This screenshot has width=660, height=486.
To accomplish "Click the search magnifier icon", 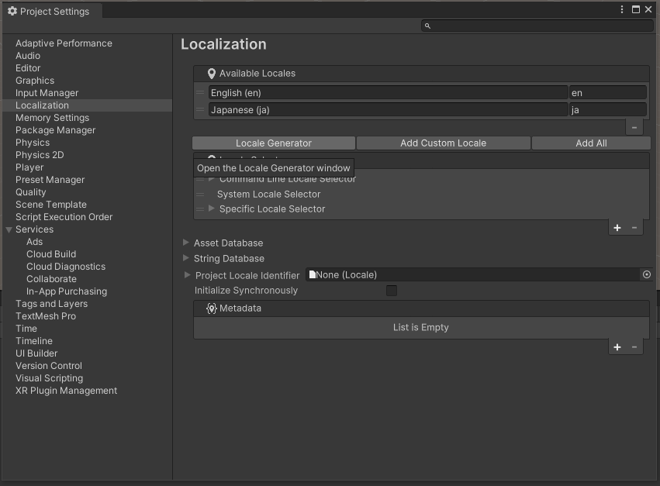I will click(427, 26).
